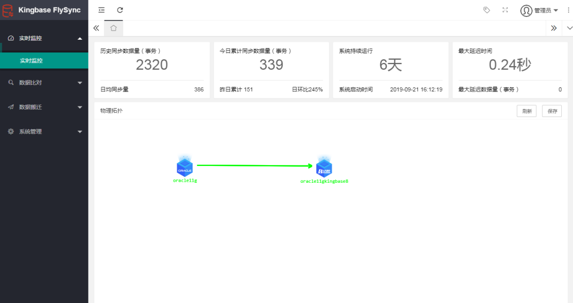
Task: Click the 386 daily average value
Action: coord(199,89)
